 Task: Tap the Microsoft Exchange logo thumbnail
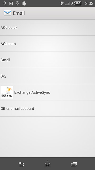click(7, 92)
